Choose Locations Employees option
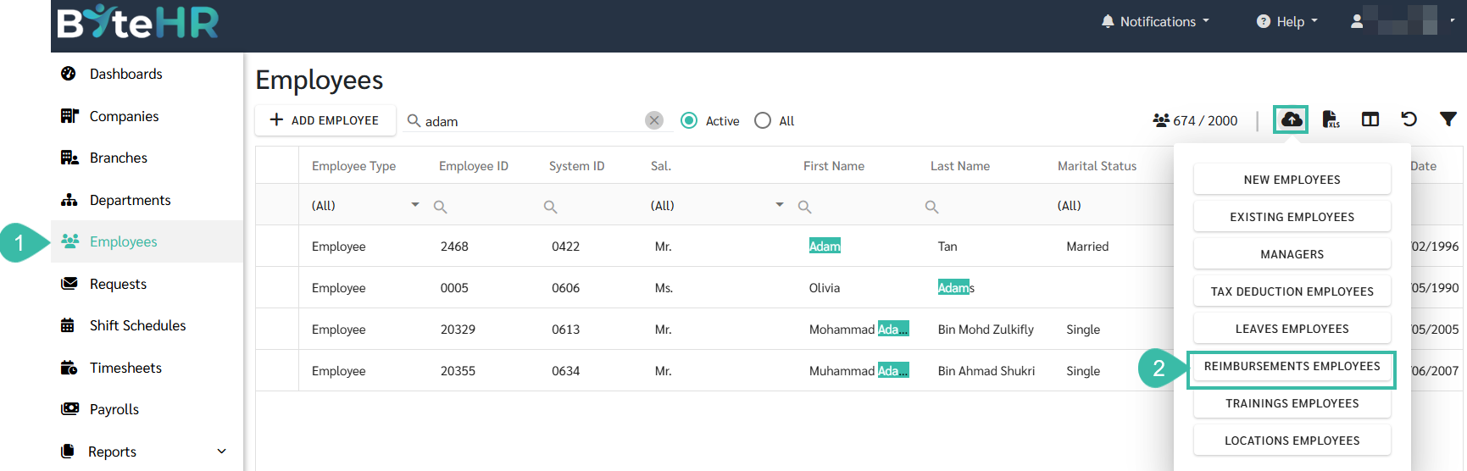The width and height of the screenshot is (1467, 471). pyautogui.click(x=1292, y=441)
